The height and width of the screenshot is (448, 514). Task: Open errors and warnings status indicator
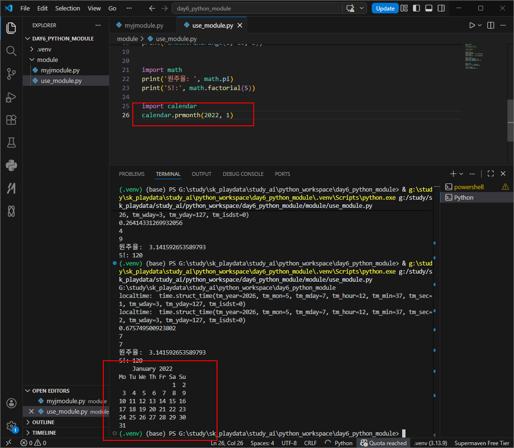[33, 443]
